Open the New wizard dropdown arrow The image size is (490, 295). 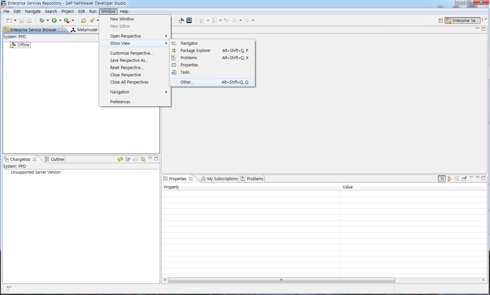[15, 20]
